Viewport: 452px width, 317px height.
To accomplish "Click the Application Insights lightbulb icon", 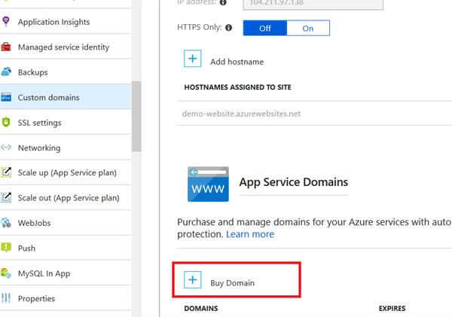I will pos(6,22).
